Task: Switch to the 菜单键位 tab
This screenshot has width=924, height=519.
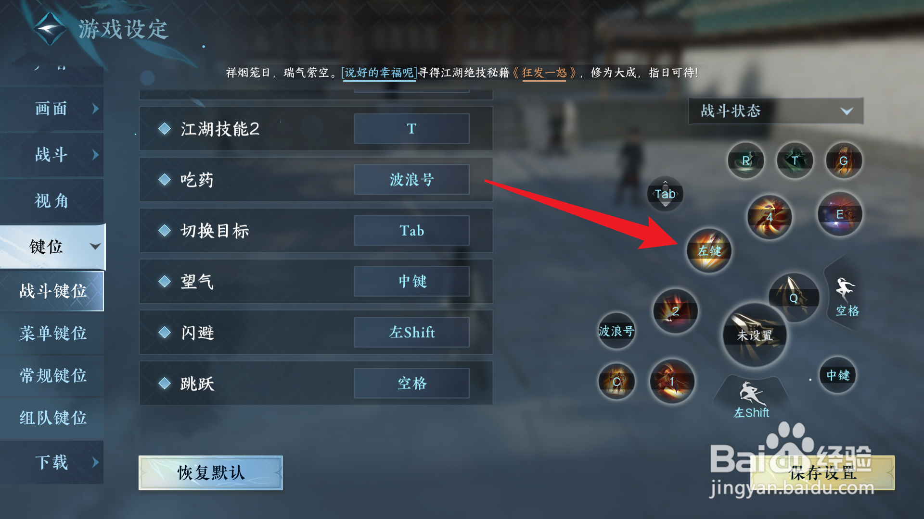Action: coord(52,333)
